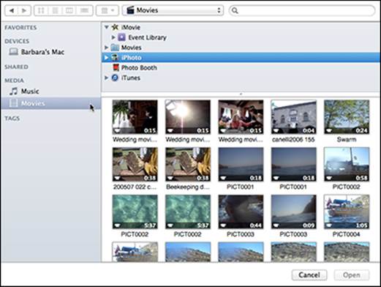Image resolution: width=381 pixels, height=287 pixels.
Task: Click the Barbara's Mac laptop icon
Action: click(13, 52)
